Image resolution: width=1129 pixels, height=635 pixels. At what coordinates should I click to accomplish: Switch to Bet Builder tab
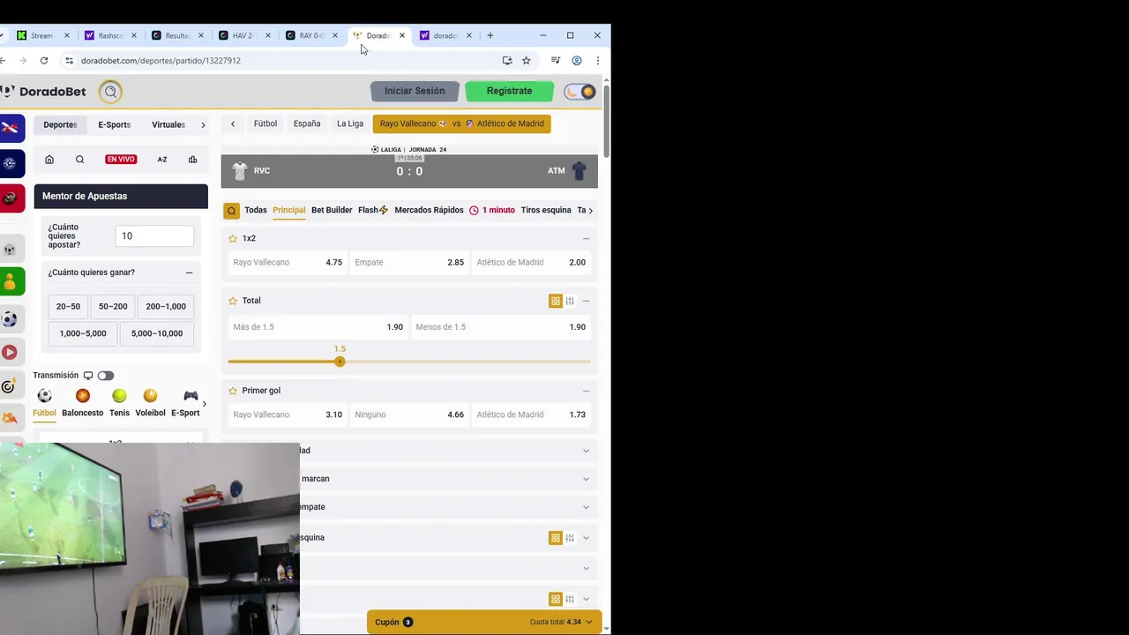tap(332, 210)
